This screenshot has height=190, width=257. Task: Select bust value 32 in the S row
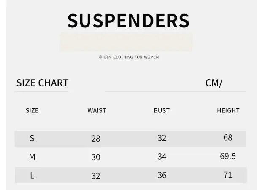click(162, 138)
